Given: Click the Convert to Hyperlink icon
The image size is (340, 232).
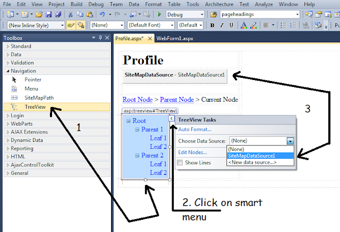Looking at the screenshot, I should pos(306,25).
